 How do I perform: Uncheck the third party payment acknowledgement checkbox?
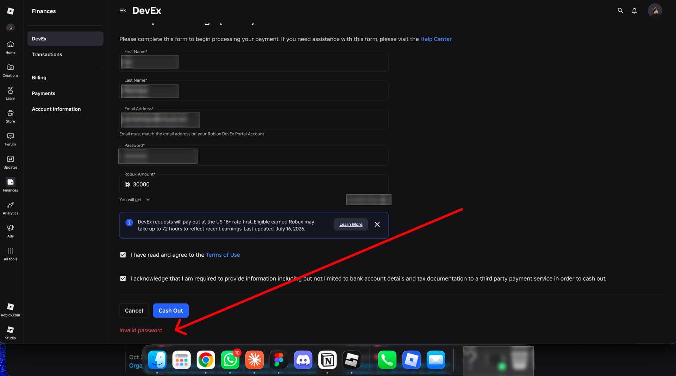(123, 278)
